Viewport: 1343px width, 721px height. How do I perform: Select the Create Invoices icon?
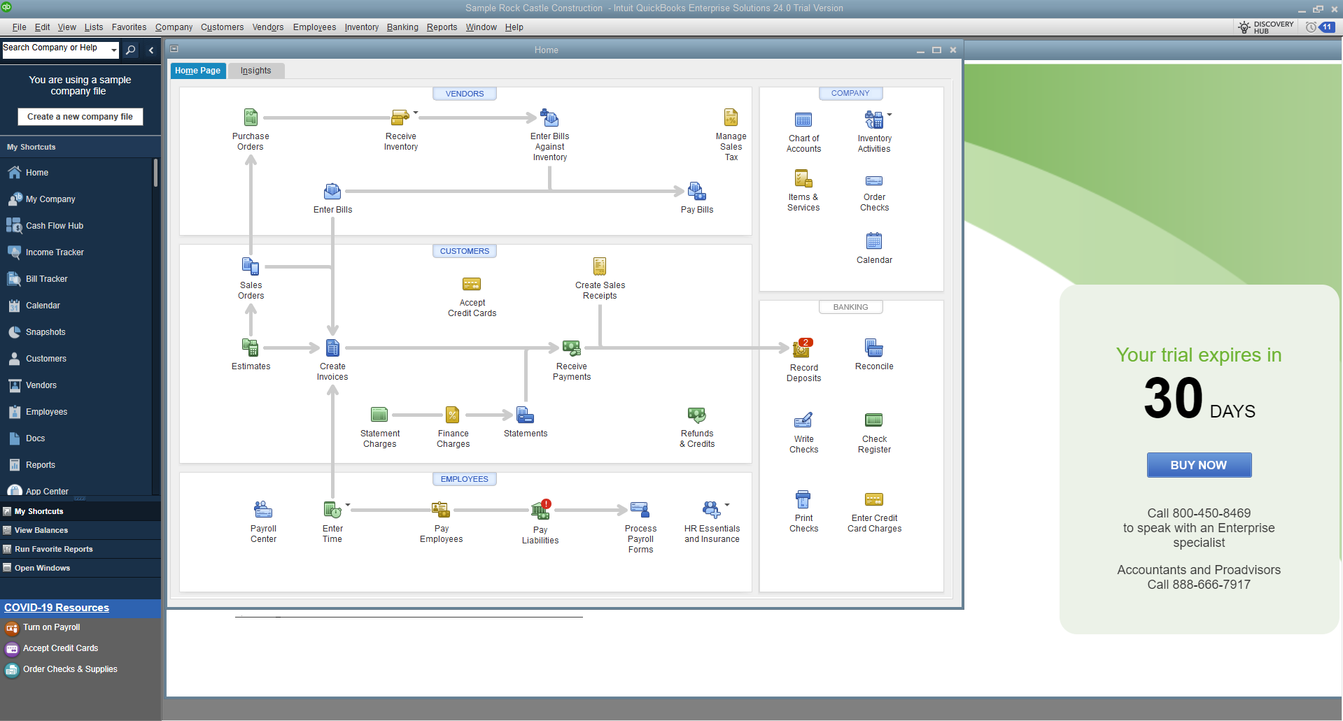click(332, 348)
